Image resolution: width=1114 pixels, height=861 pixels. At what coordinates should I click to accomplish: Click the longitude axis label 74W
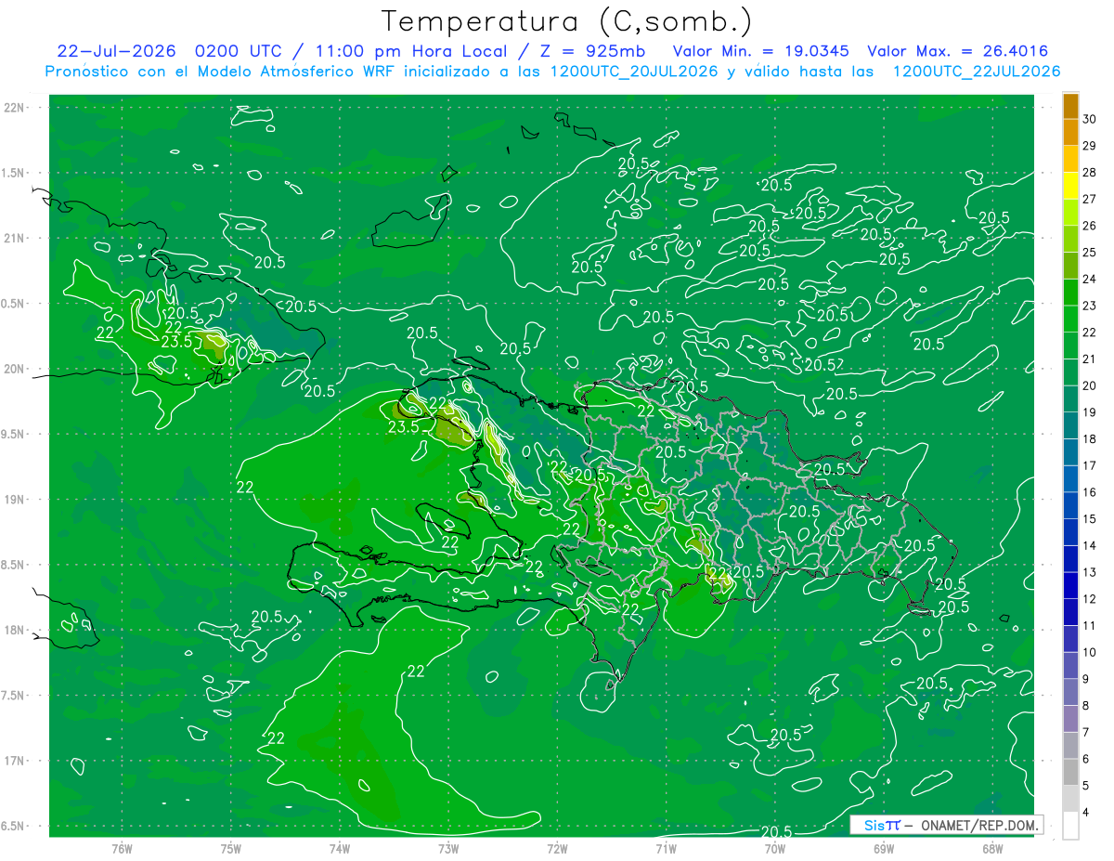pyautogui.click(x=340, y=849)
